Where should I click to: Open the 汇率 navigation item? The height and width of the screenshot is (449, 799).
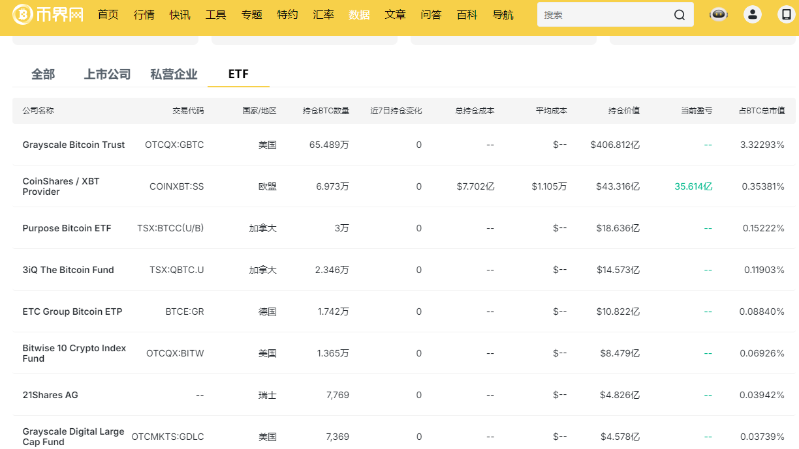point(323,15)
